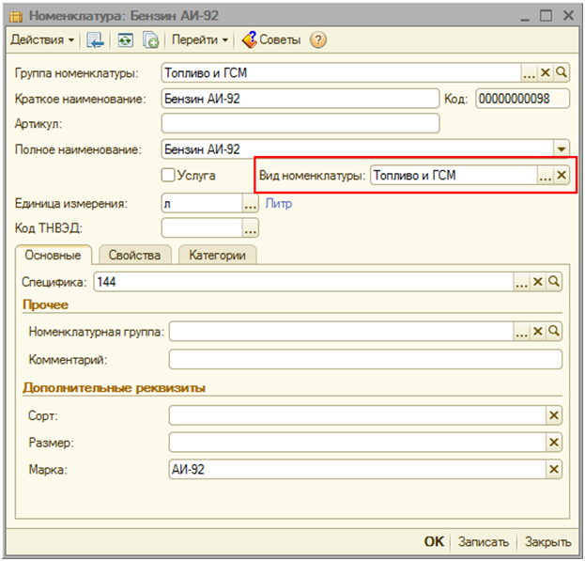
Task: Click the magnifier icon for Группа номенклатуры
Action: coord(562,73)
